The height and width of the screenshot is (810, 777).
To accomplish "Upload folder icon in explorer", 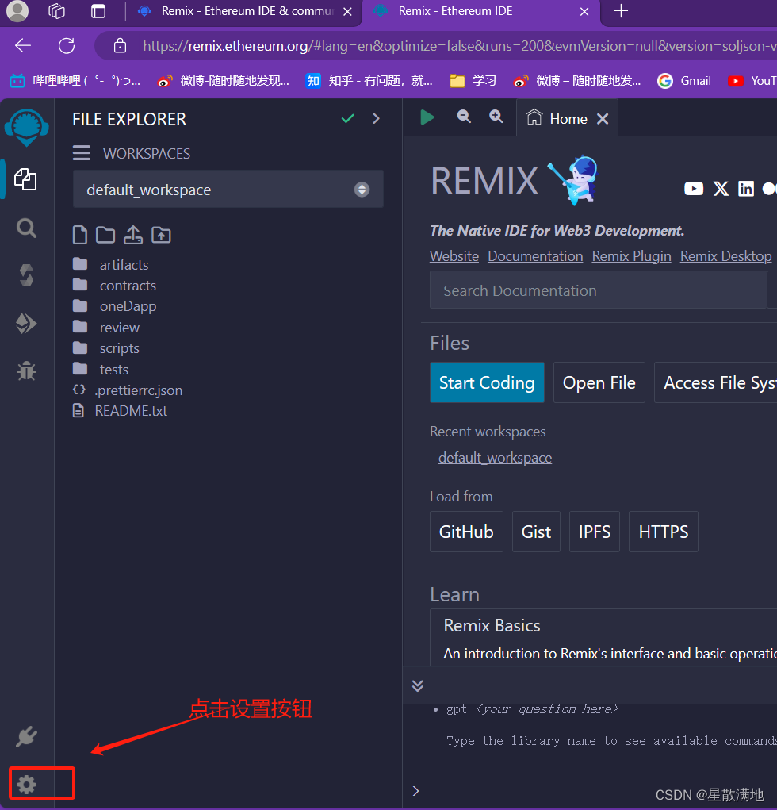I will (x=161, y=235).
